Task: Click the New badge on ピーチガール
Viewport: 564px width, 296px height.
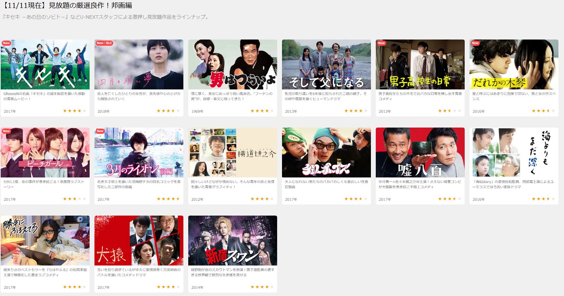Action: 6,131
